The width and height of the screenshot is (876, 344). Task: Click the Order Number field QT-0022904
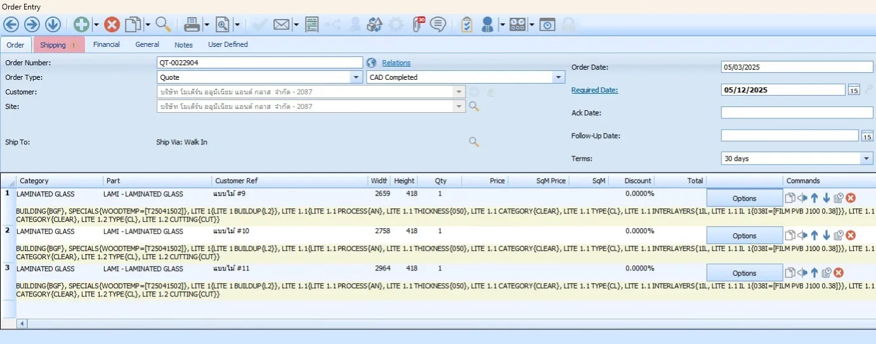(x=260, y=63)
